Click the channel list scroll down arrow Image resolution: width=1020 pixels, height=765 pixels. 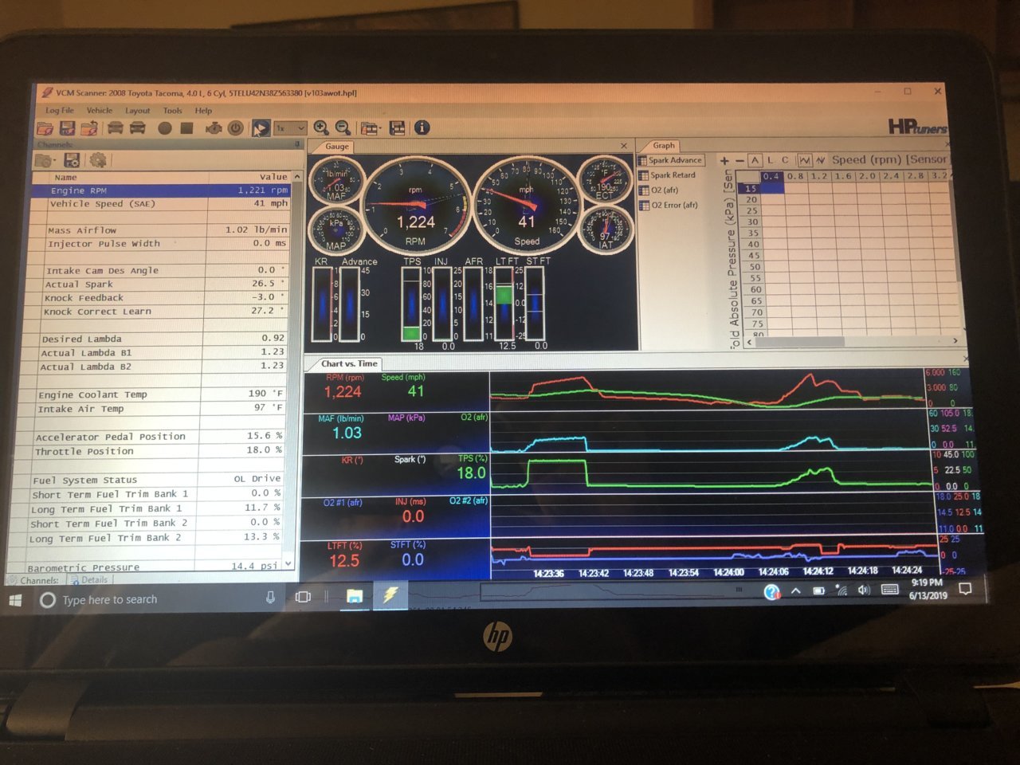pyautogui.click(x=288, y=564)
